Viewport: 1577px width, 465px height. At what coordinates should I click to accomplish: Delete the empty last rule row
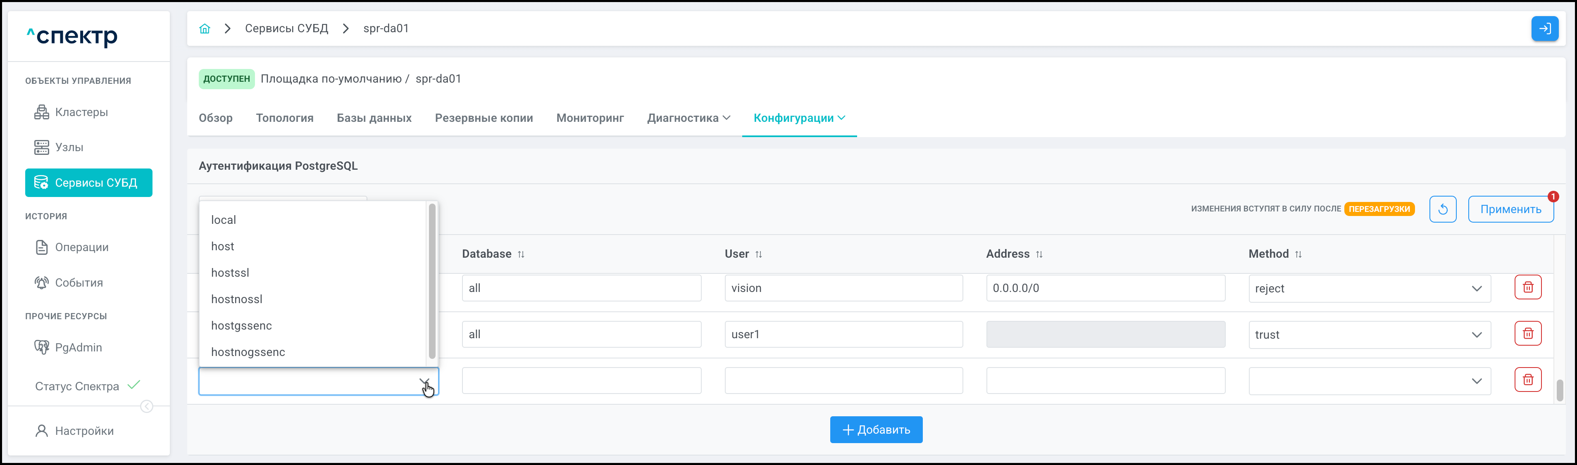(1527, 380)
